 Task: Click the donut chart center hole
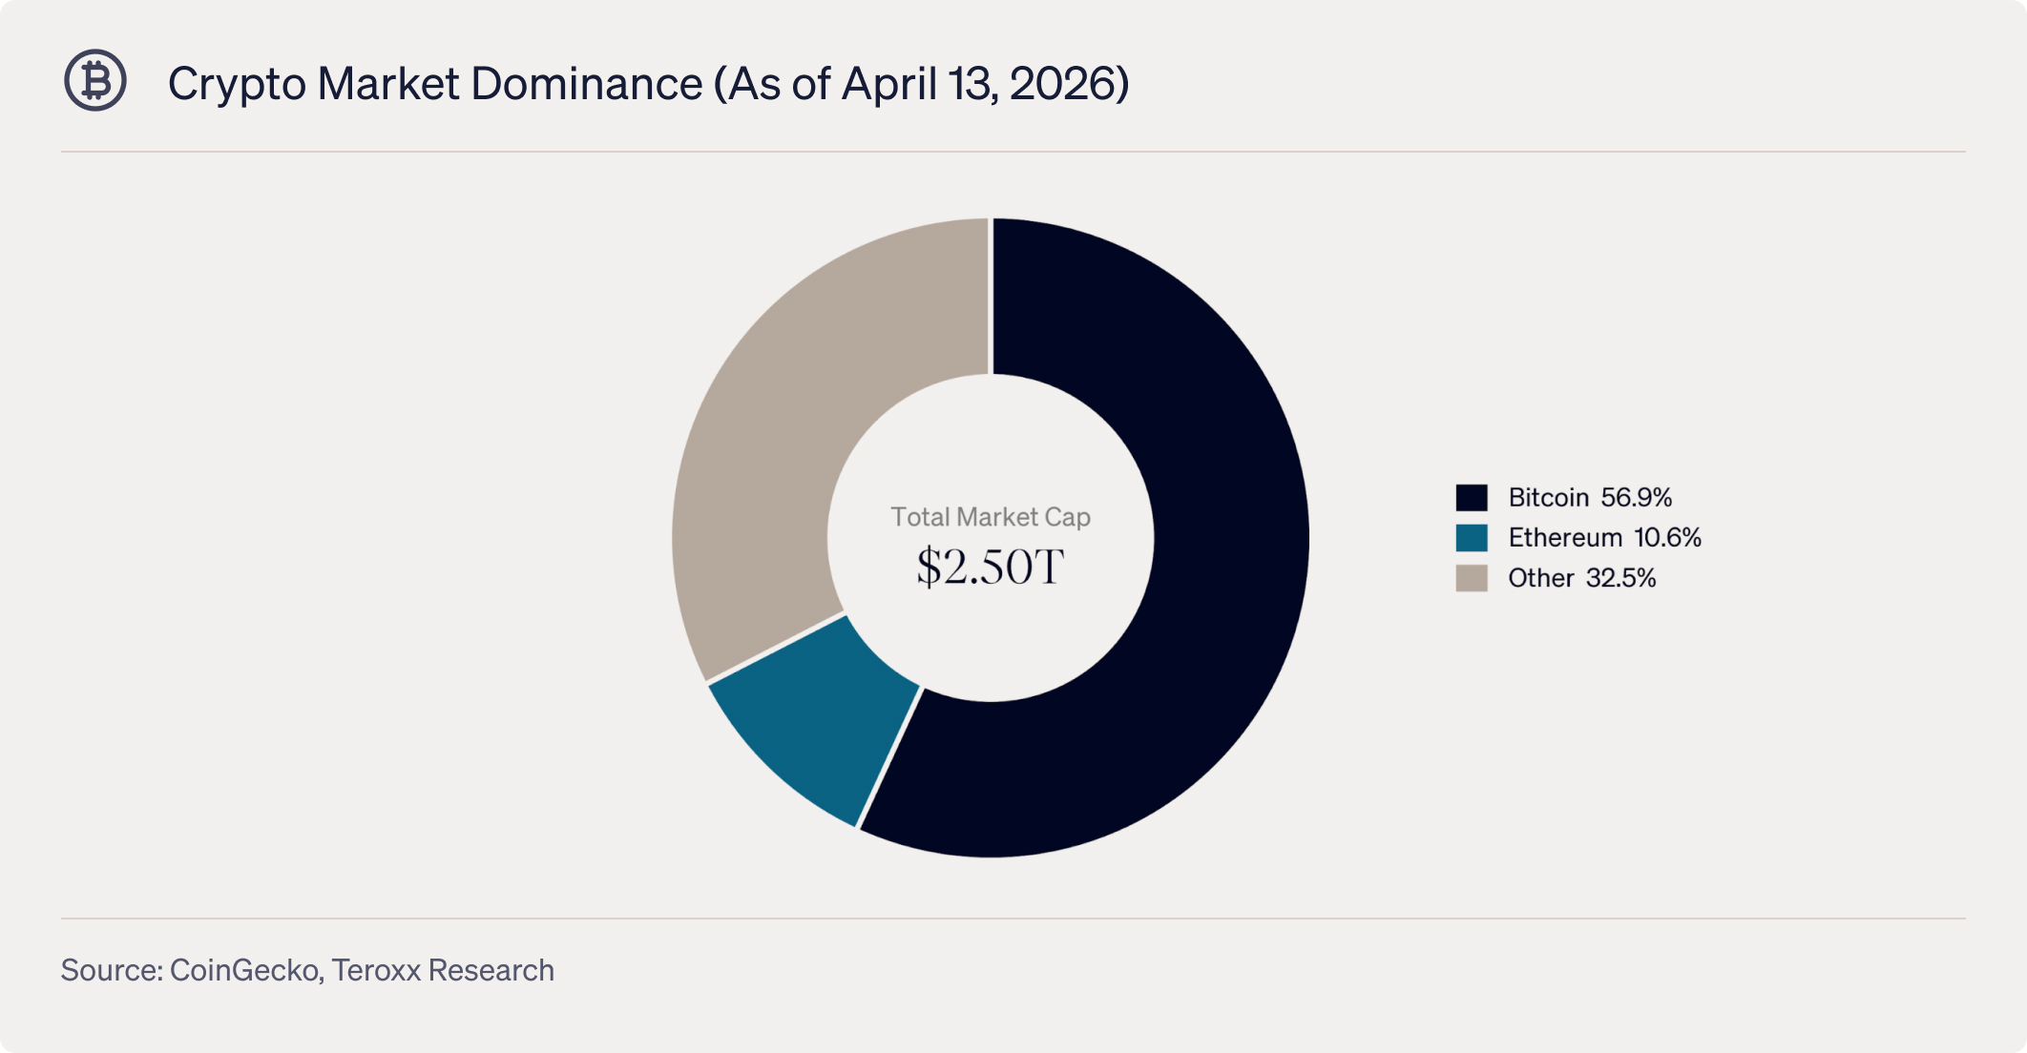990,448
